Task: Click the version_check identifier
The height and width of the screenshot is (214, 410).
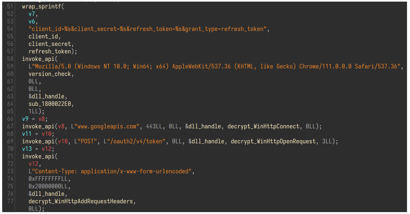Action: pos(50,74)
